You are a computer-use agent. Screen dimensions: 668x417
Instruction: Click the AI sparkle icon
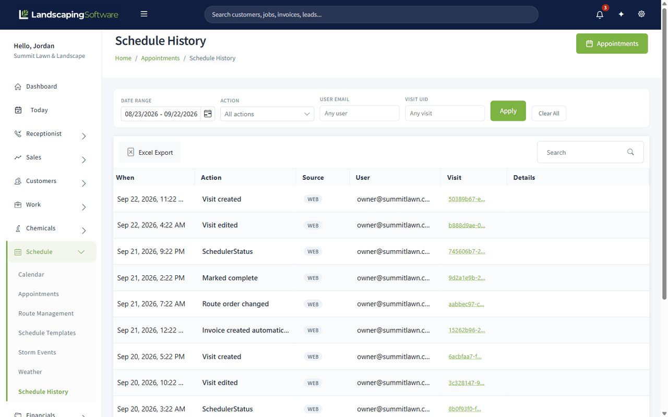621,15
